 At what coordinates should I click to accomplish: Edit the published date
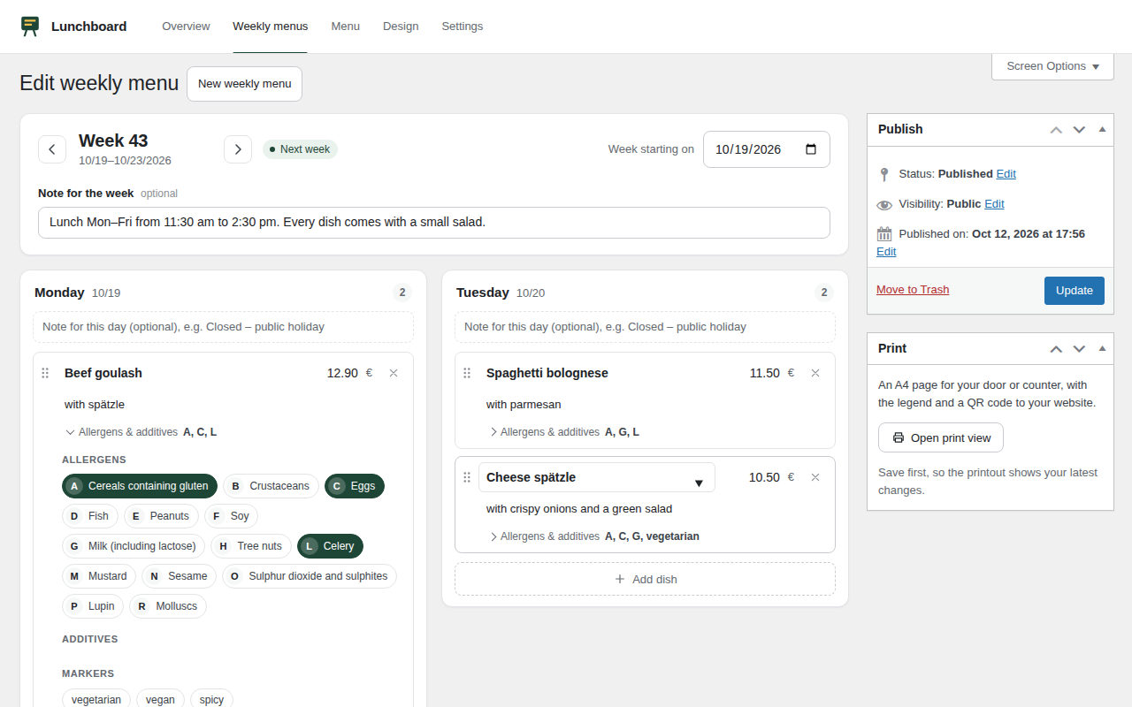click(886, 252)
